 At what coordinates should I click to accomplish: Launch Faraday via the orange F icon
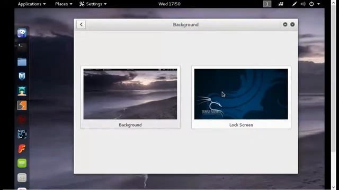(22, 149)
